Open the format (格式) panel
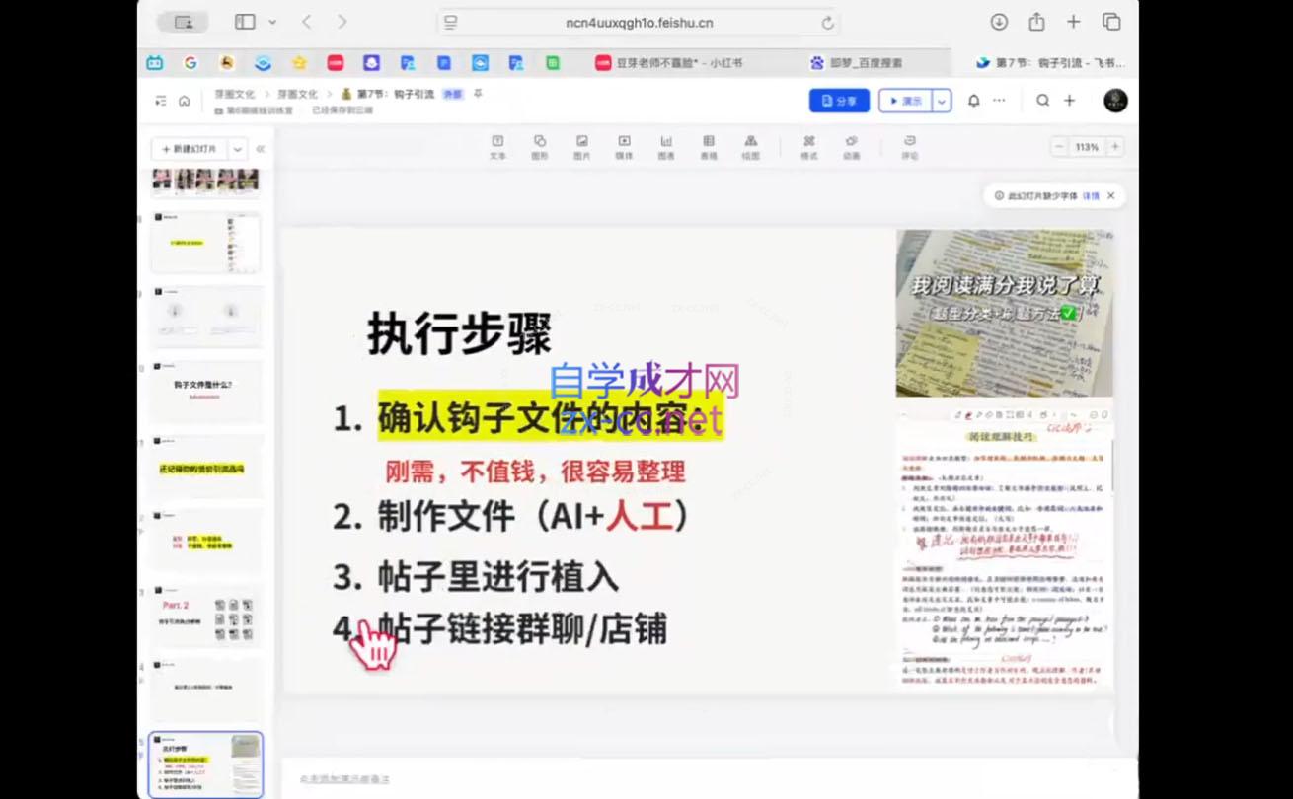1293x799 pixels. pyautogui.click(x=809, y=148)
